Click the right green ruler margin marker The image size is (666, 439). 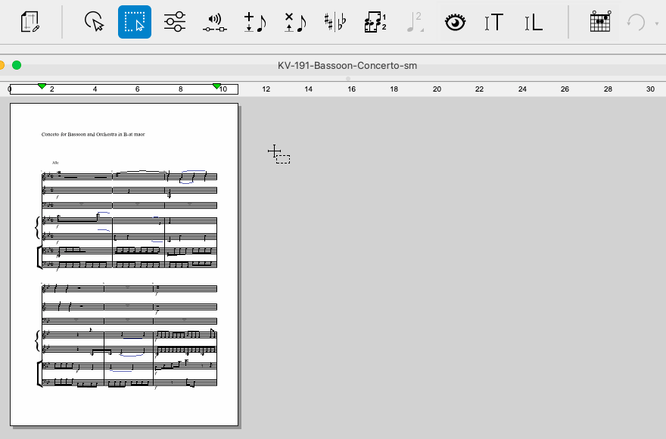(x=217, y=86)
